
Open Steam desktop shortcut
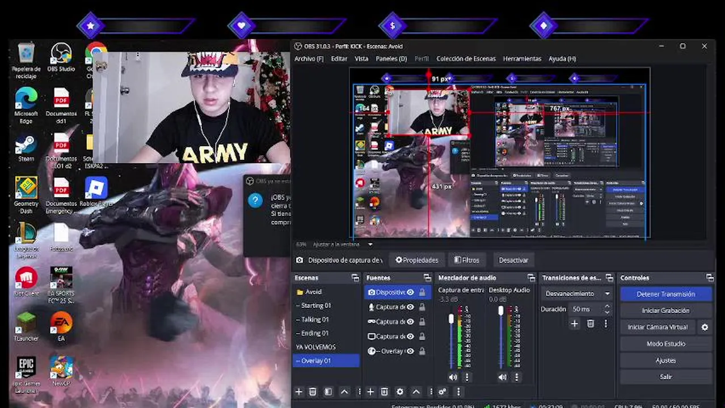26,148
